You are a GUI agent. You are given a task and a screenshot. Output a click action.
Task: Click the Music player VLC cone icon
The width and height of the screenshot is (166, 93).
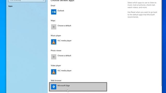point(54,42)
